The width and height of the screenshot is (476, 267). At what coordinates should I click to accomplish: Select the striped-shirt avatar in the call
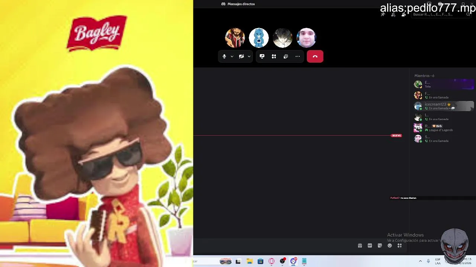point(235,37)
